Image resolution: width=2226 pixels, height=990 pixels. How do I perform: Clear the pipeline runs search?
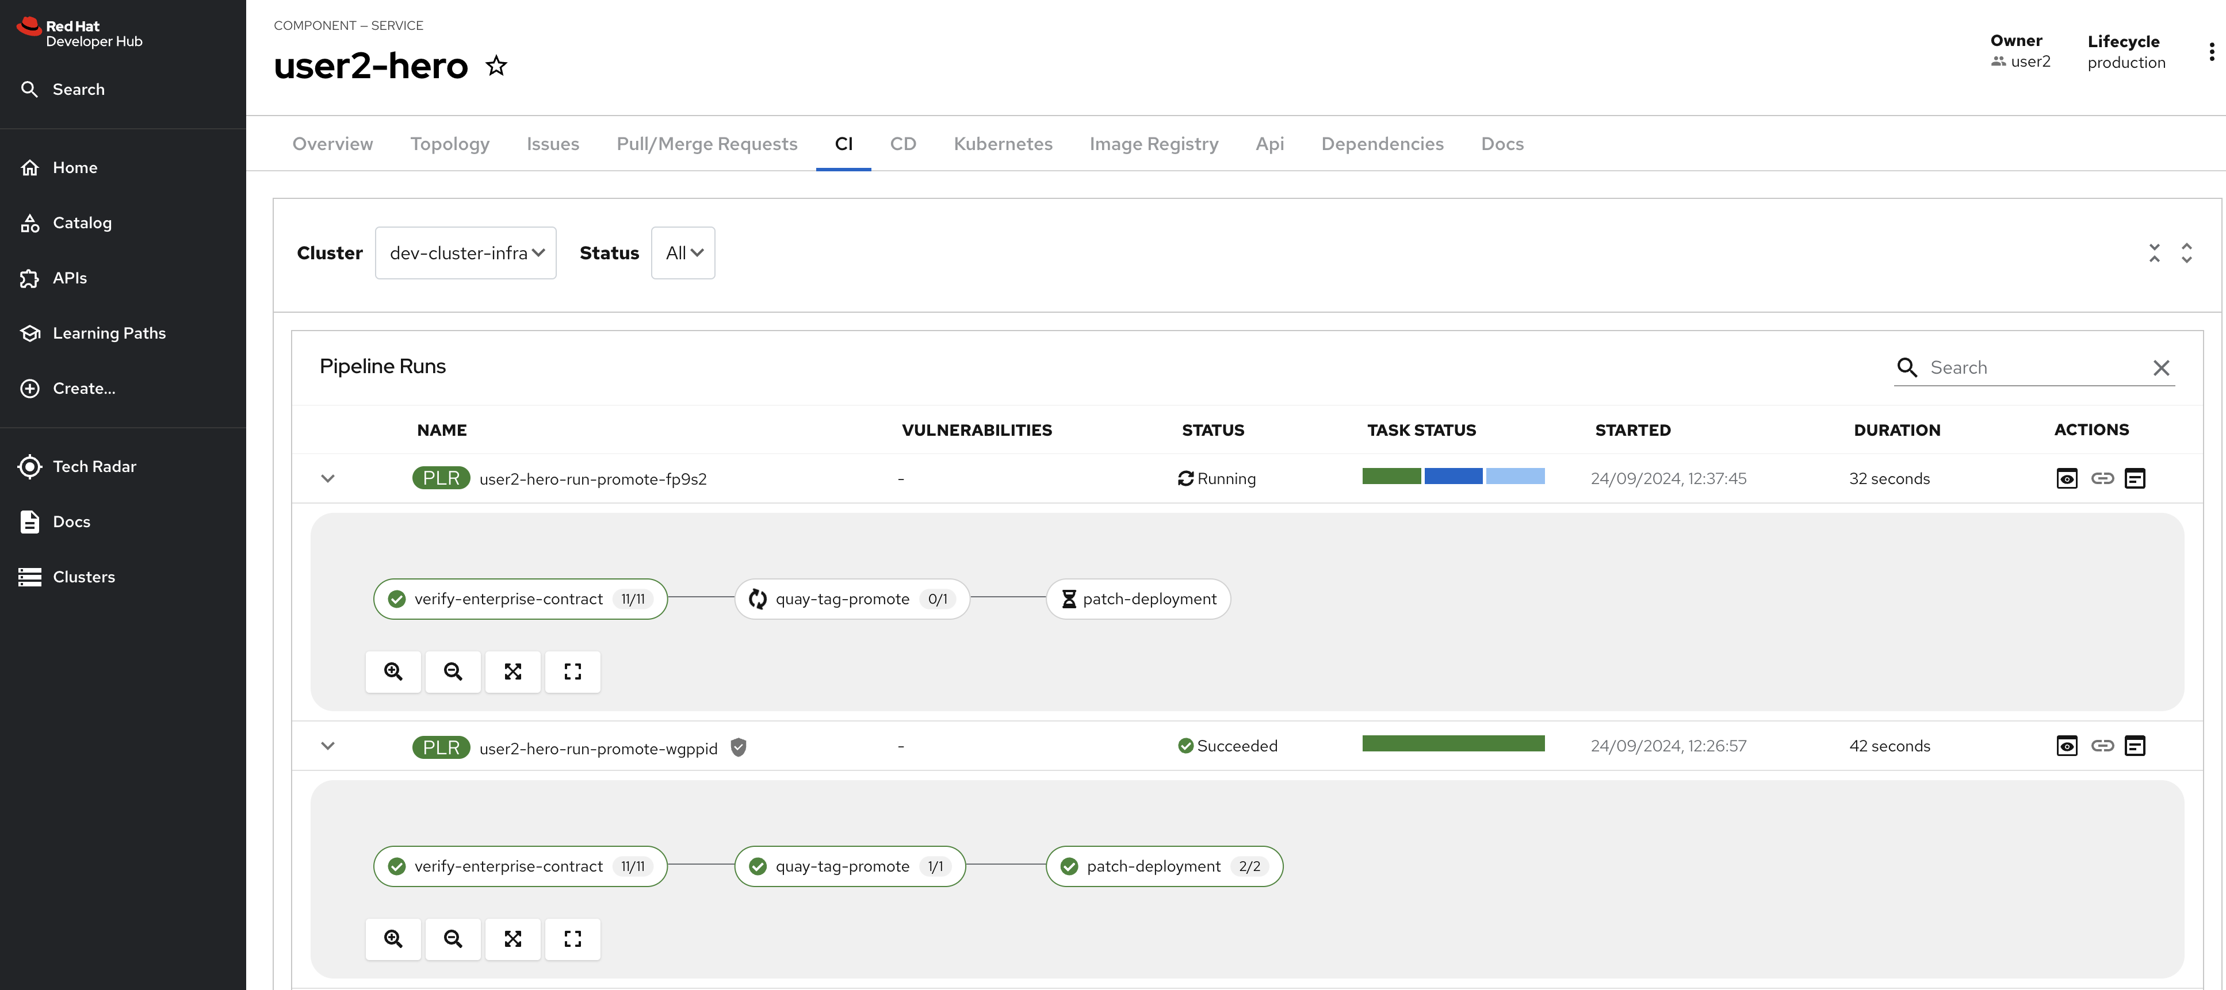click(x=2161, y=368)
